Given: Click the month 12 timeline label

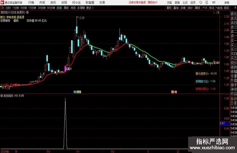Looking at the screenshot, I should pos(113,151).
